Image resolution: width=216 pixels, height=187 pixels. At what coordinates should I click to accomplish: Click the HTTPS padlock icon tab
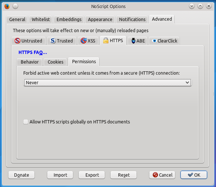(106, 40)
